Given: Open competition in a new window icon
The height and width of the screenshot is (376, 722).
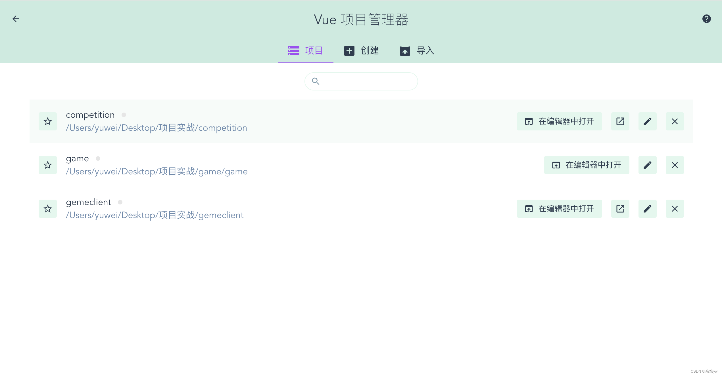Looking at the screenshot, I should pos(620,121).
